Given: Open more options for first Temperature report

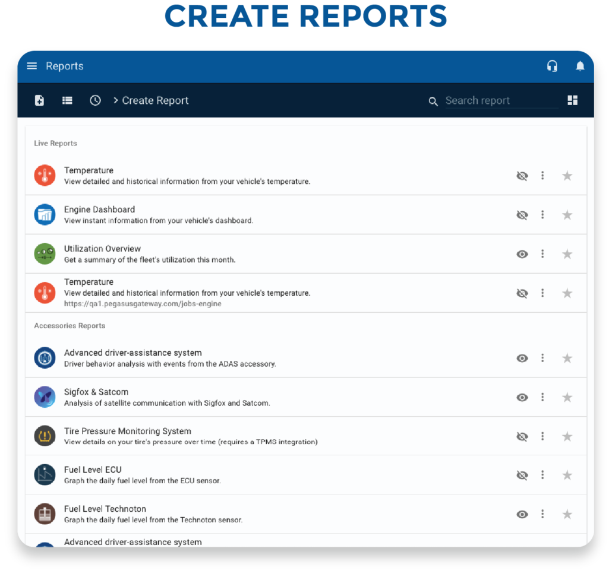Looking at the screenshot, I should tap(542, 176).
